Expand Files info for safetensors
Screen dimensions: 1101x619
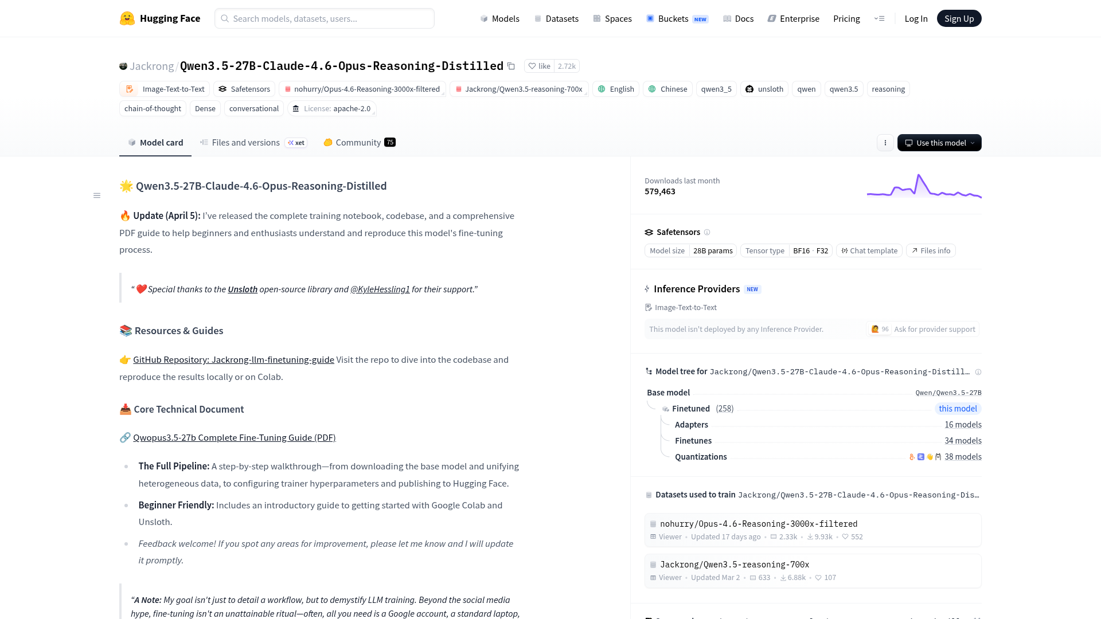tap(930, 250)
